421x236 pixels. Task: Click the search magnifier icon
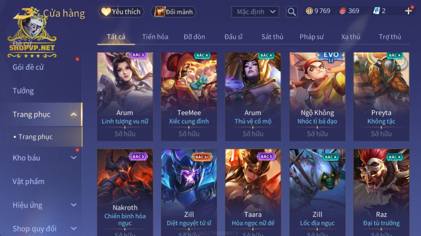click(292, 12)
